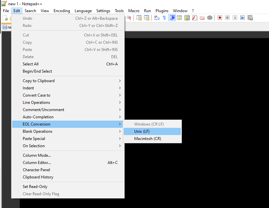Viewport: 269px width, 208px height.
Task: Toggle the indent guide toolbar button
Action: coord(172,18)
